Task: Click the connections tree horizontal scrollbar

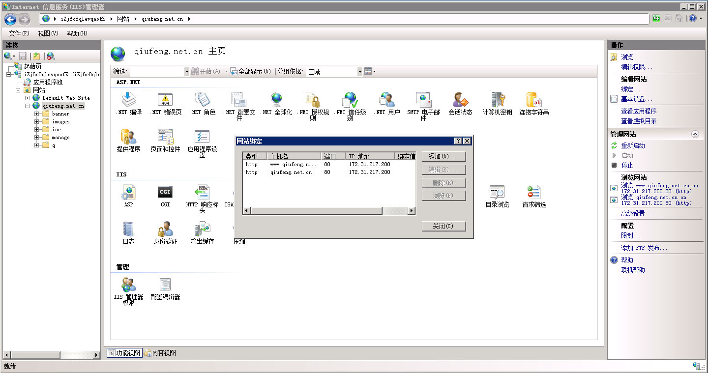Action: [x=51, y=355]
